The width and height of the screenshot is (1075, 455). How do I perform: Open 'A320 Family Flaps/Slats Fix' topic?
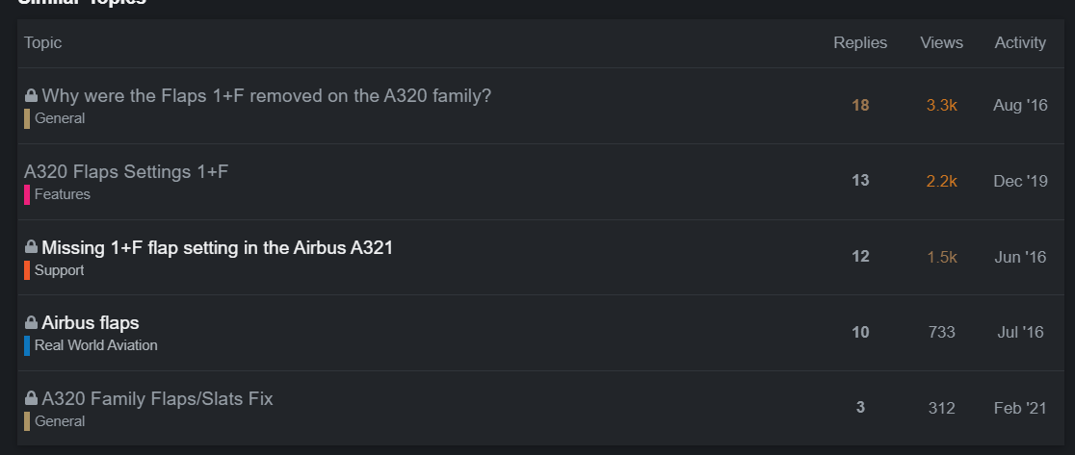(x=157, y=398)
